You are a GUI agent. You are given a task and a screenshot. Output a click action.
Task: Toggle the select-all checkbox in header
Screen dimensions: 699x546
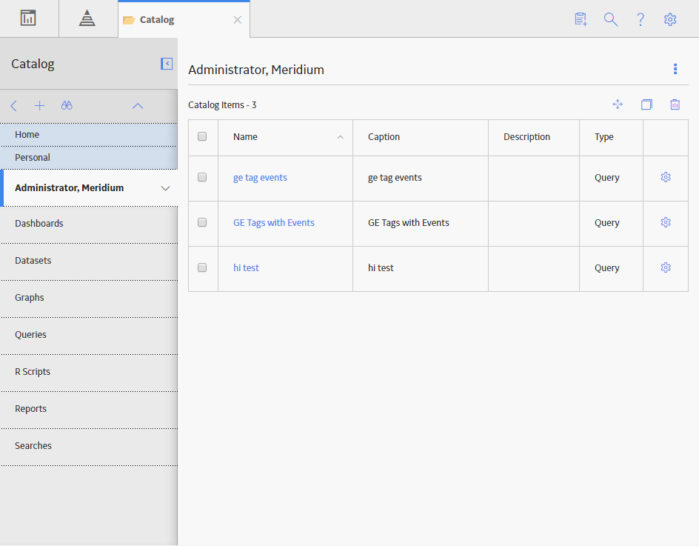tap(202, 136)
